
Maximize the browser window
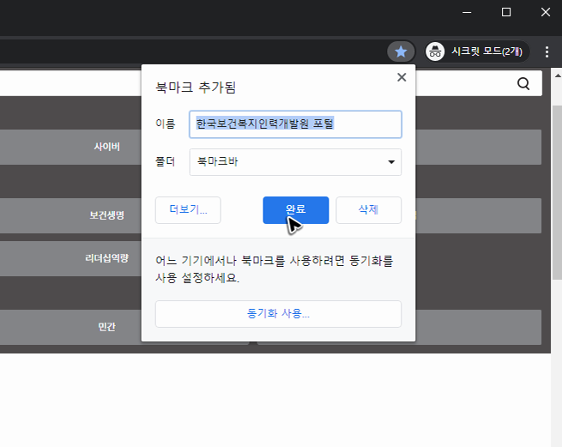[x=506, y=13]
